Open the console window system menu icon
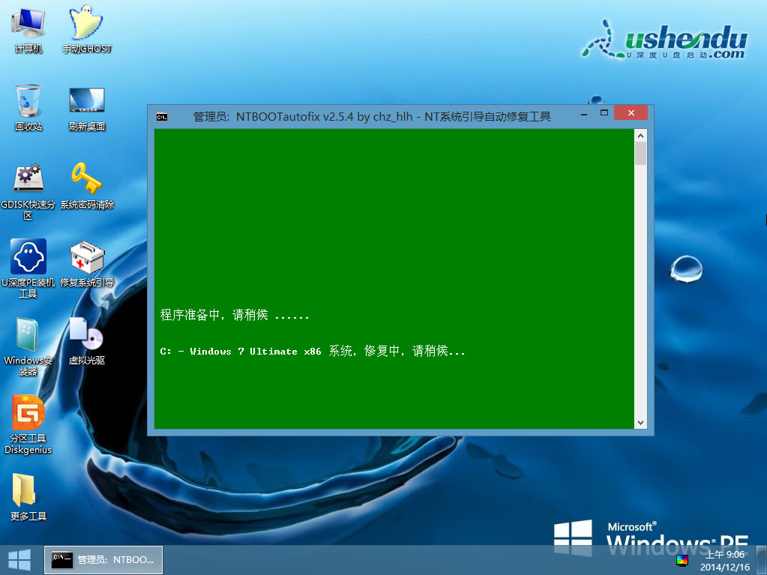The height and width of the screenshot is (575, 767). [161, 116]
